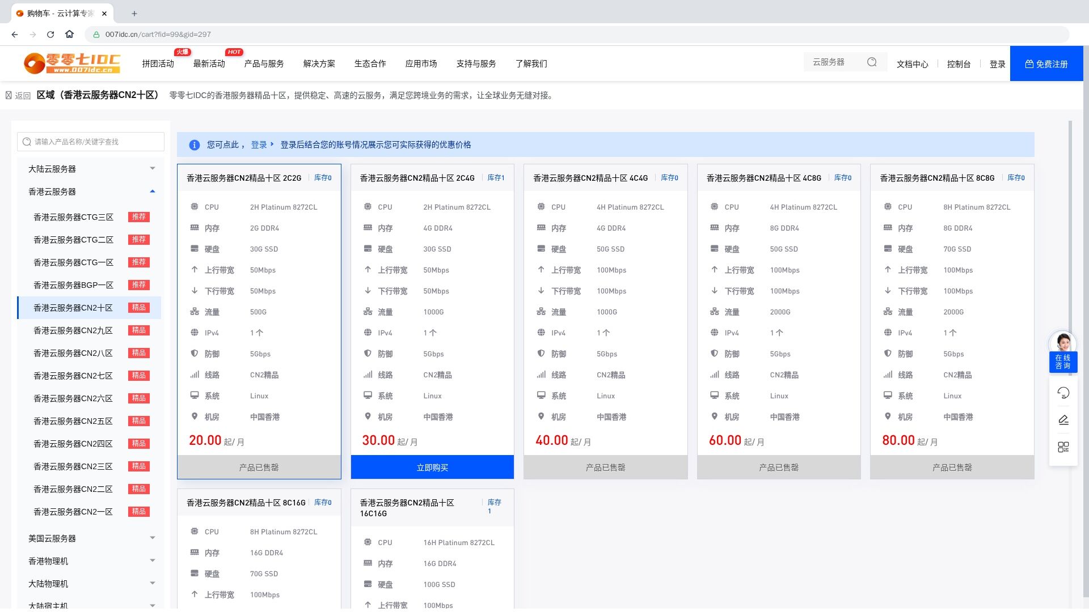This screenshot has height=612, width=1089.
Task: Open a new browser tab
Action: click(134, 14)
